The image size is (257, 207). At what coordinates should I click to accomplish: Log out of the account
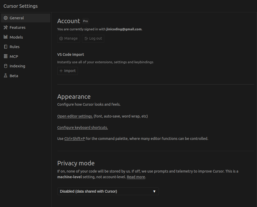pyautogui.click(x=93, y=39)
